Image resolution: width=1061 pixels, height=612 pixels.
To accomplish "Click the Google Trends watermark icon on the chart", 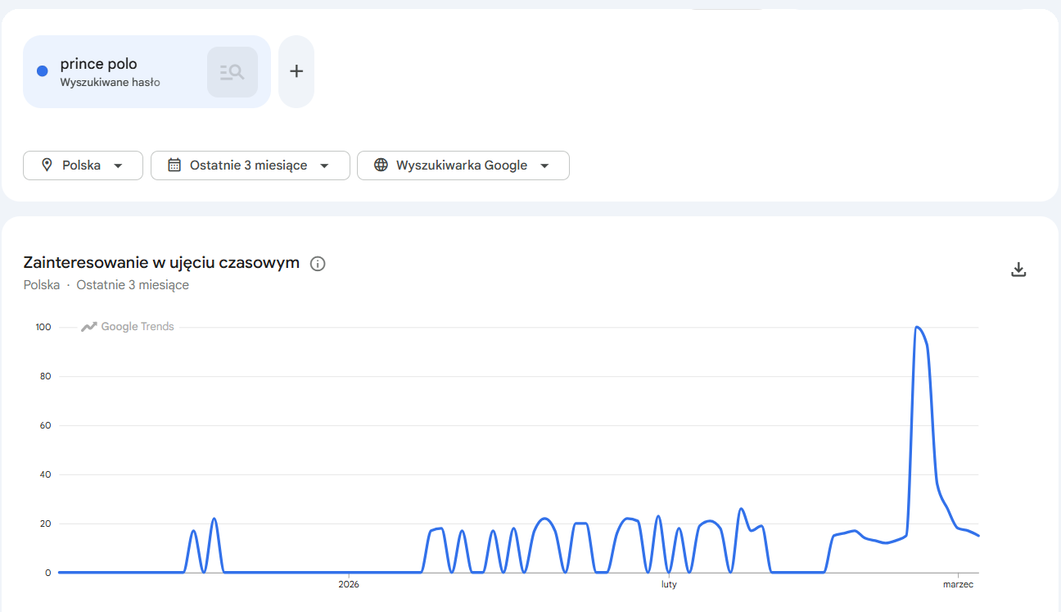I will point(88,326).
